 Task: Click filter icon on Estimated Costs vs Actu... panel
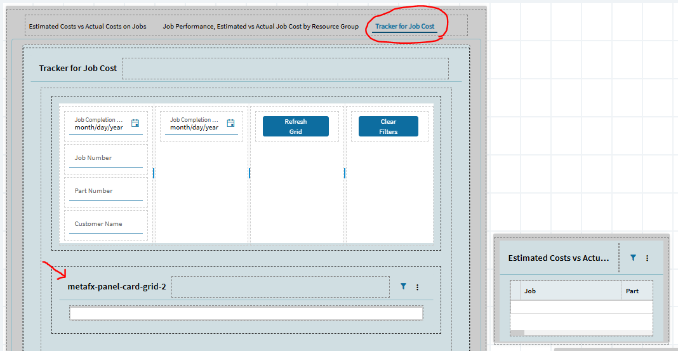coord(633,258)
